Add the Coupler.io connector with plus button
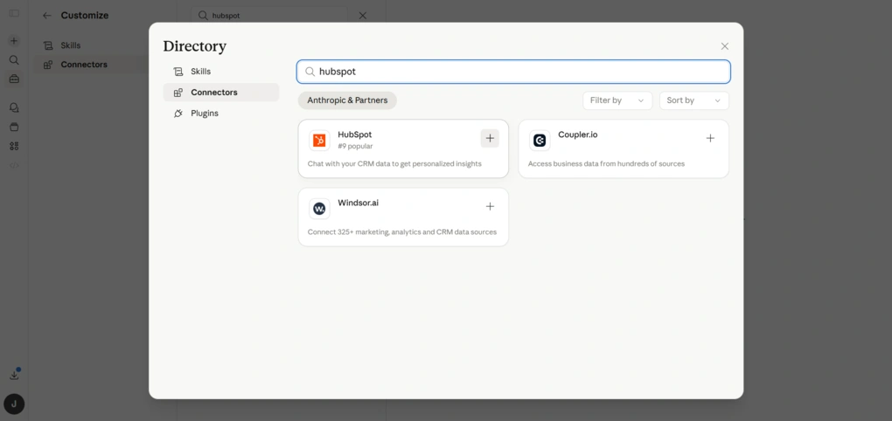Screen dimensions: 892x421 [710, 138]
